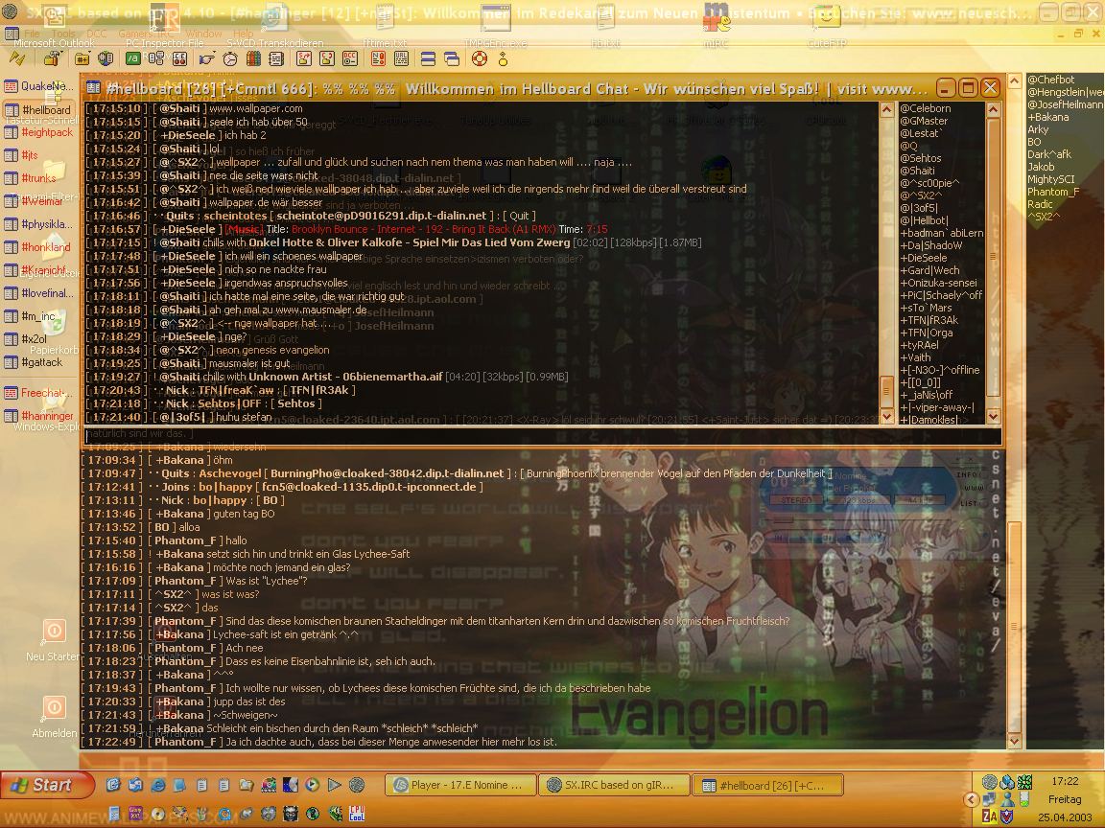Viewport: 1105px width, 828px height.
Task: Click scroll down arrow of hellboard chat
Action: (886, 416)
